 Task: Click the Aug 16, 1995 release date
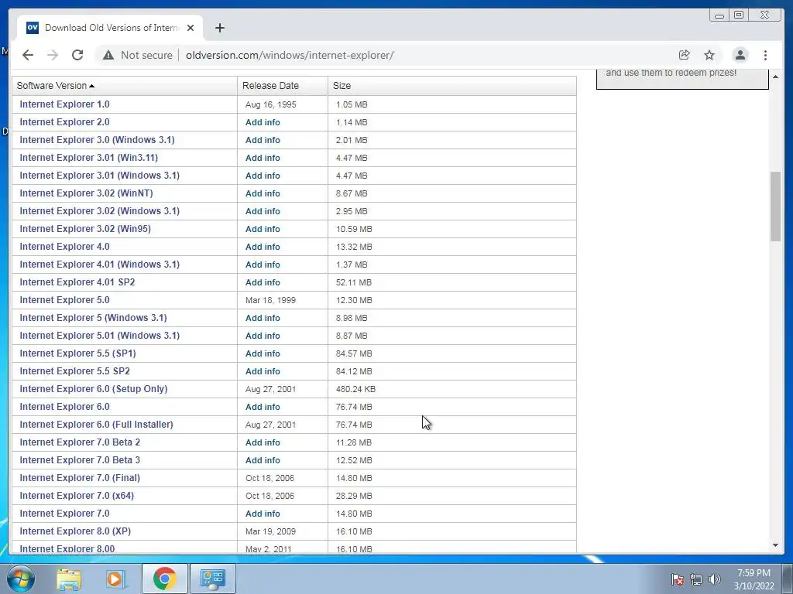pyautogui.click(x=270, y=104)
